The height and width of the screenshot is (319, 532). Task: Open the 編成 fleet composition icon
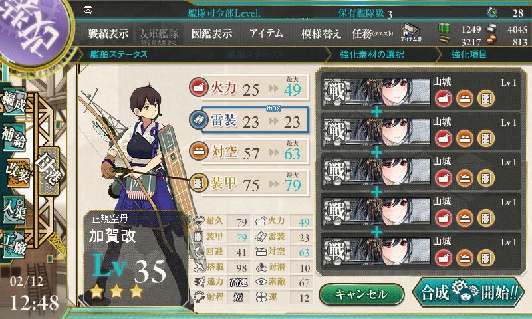14,100
